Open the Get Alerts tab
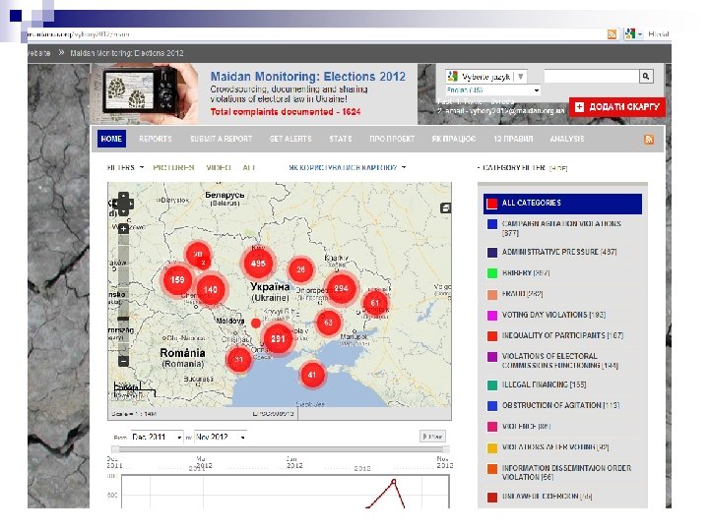Viewport: 709px width, 531px height. (290, 139)
